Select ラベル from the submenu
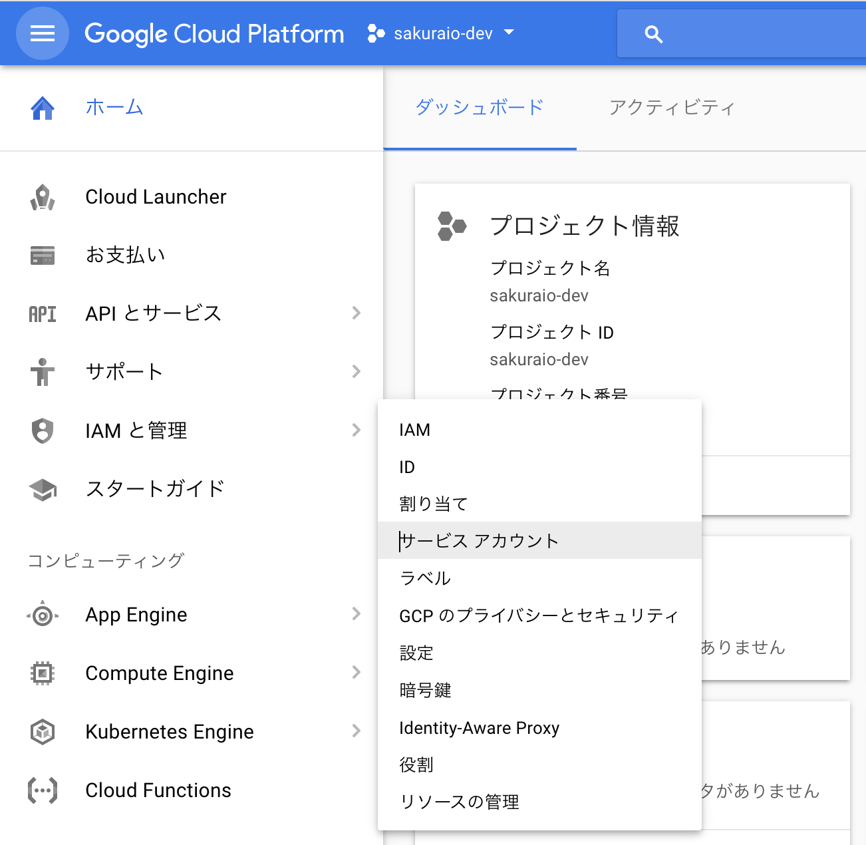 click(539, 578)
